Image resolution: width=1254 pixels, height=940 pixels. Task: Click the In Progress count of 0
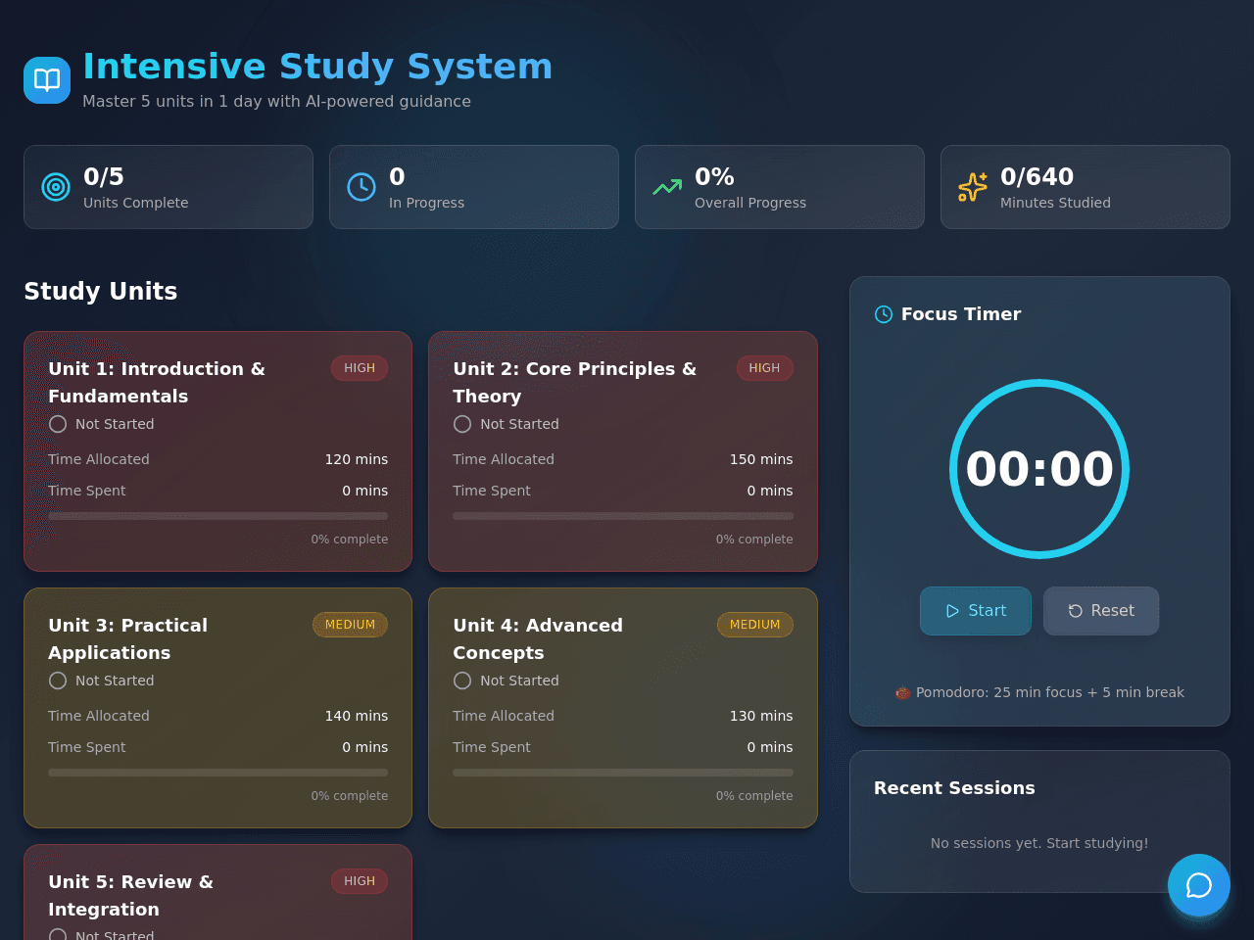click(397, 177)
